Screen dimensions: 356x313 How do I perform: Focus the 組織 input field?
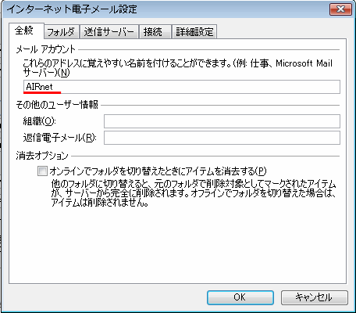(x=222, y=121)
